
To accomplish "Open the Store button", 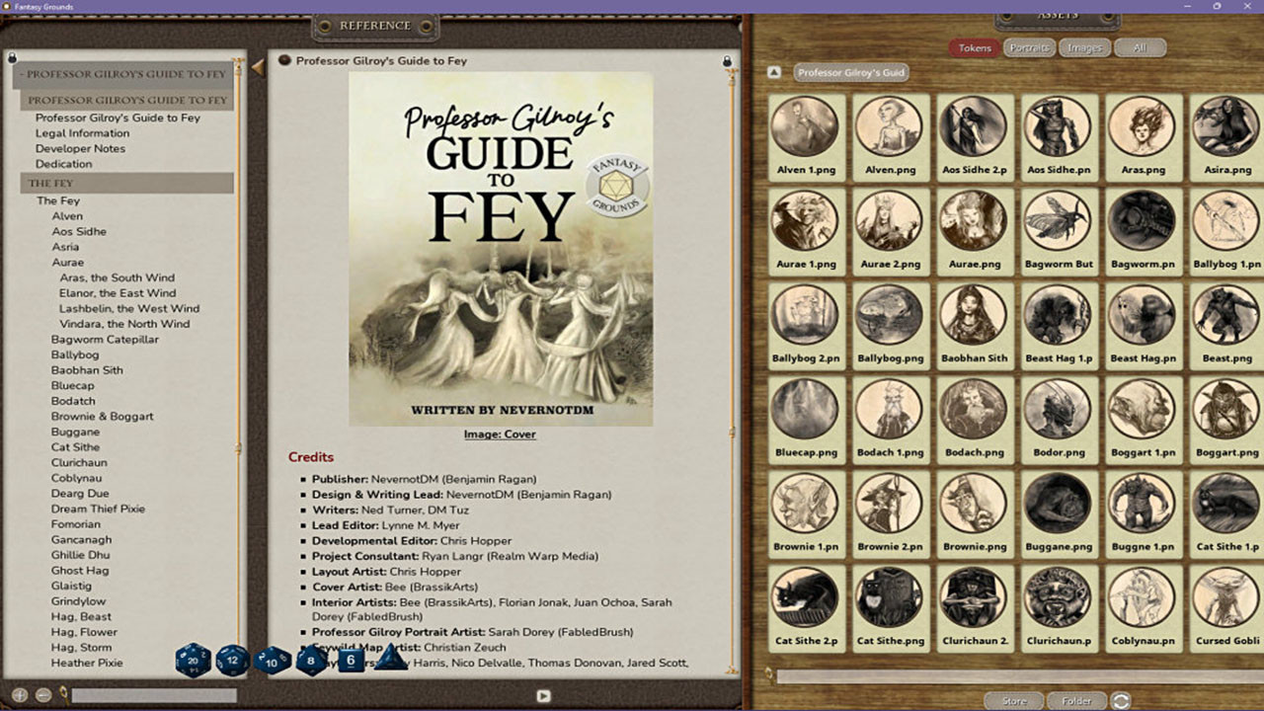I will click(x=1013, y=701).
